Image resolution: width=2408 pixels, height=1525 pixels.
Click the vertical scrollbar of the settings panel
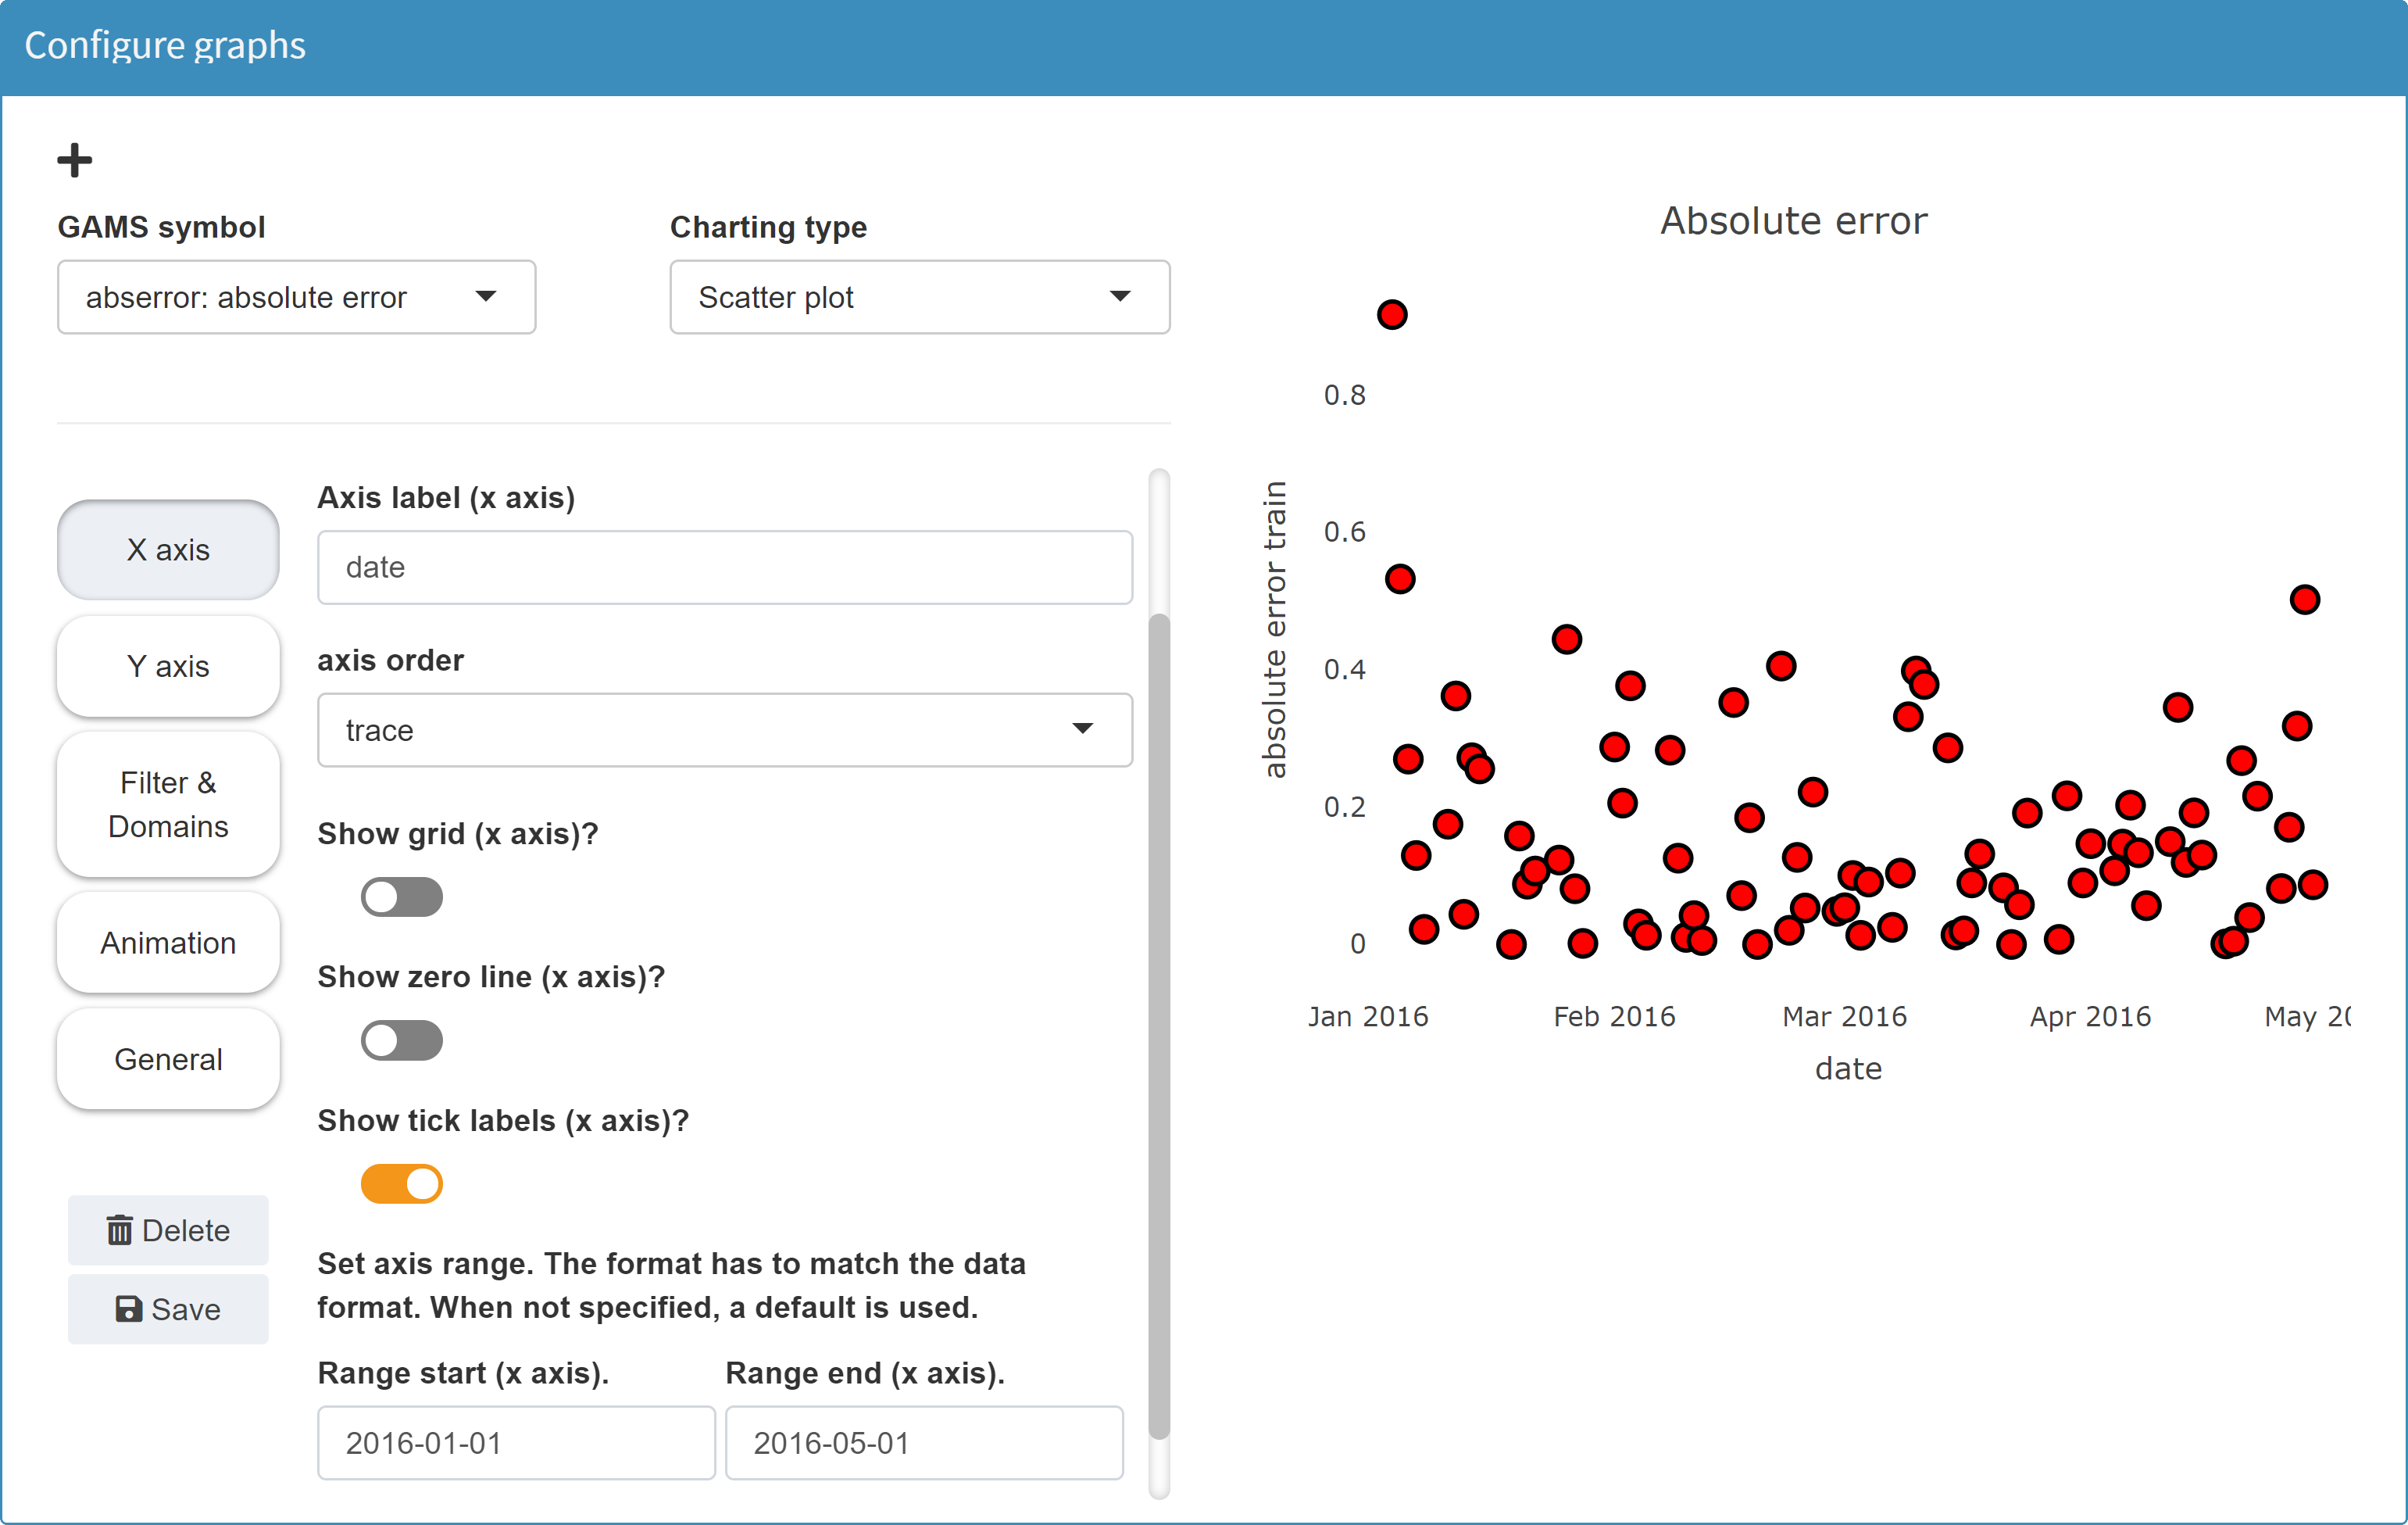click(1159, 1001)
